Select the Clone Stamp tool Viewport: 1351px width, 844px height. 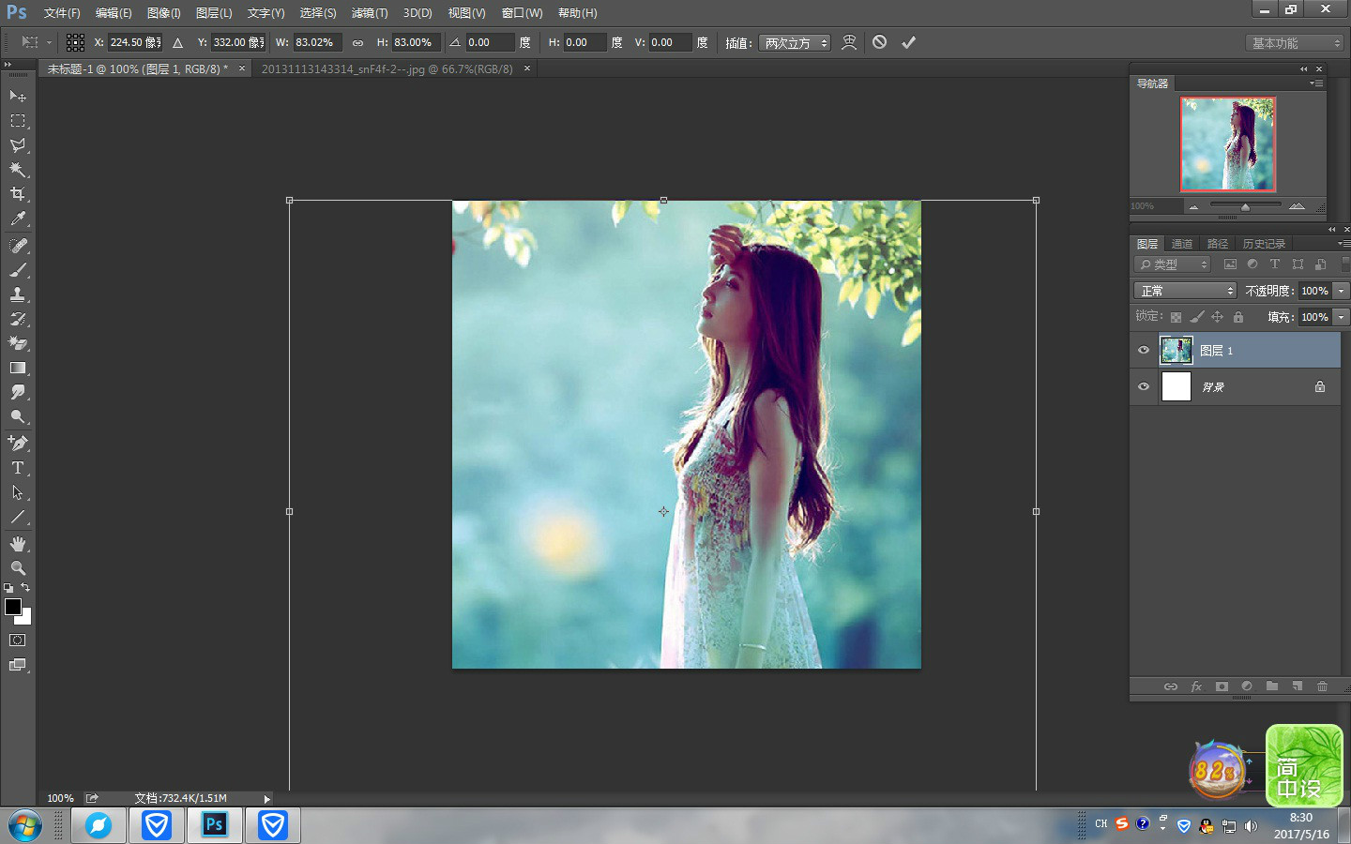click(18, 294)
